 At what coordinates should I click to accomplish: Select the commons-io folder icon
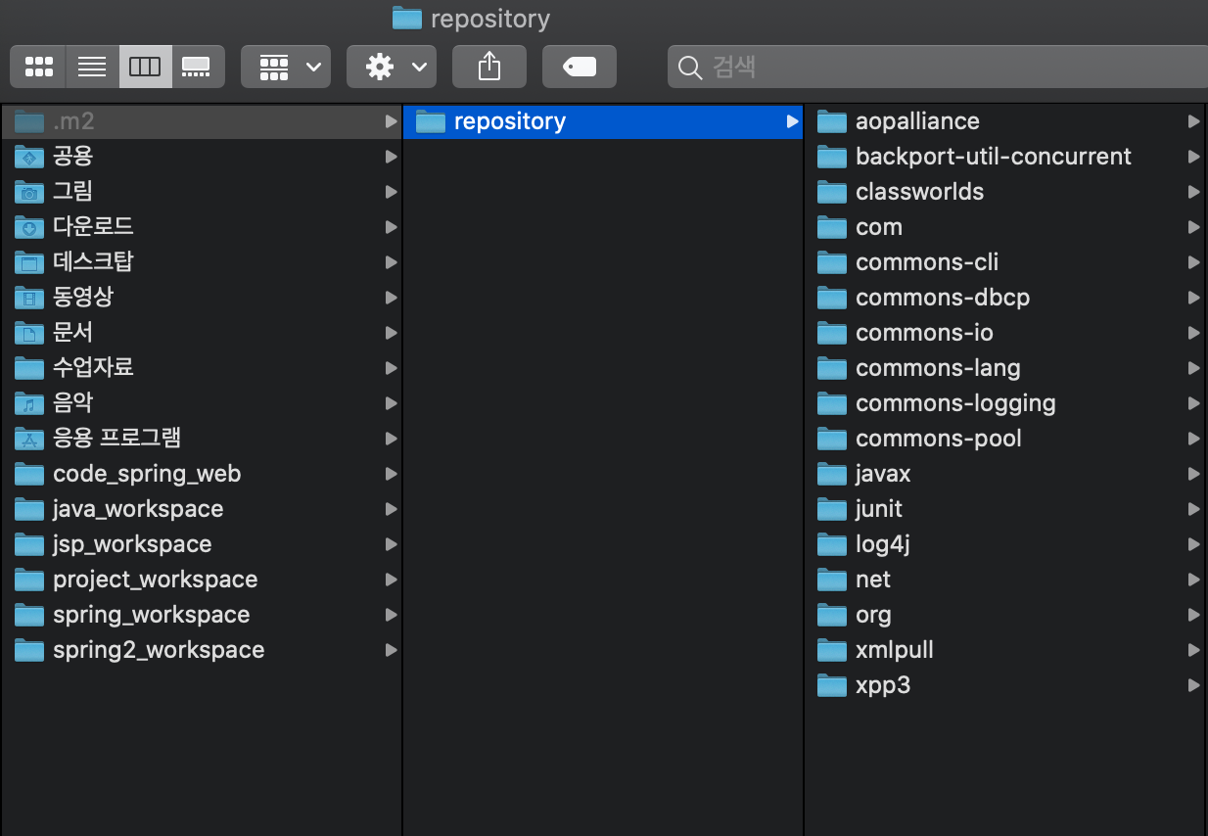coord(832,333)
